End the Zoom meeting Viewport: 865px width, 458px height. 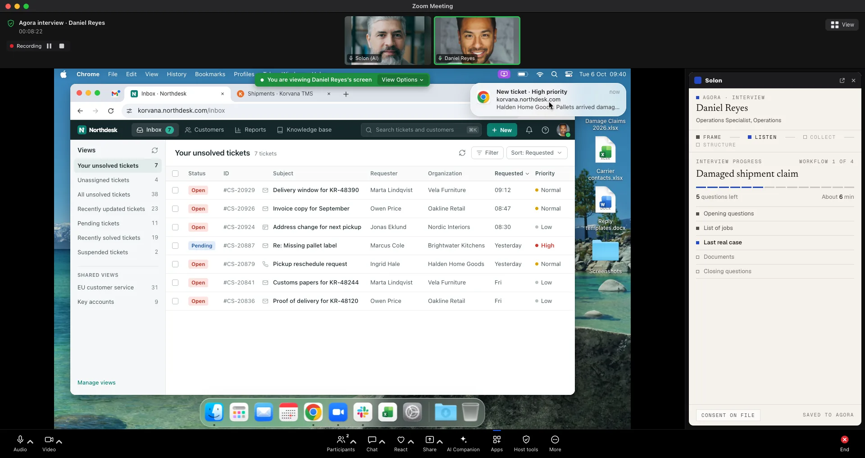[845, 443]
